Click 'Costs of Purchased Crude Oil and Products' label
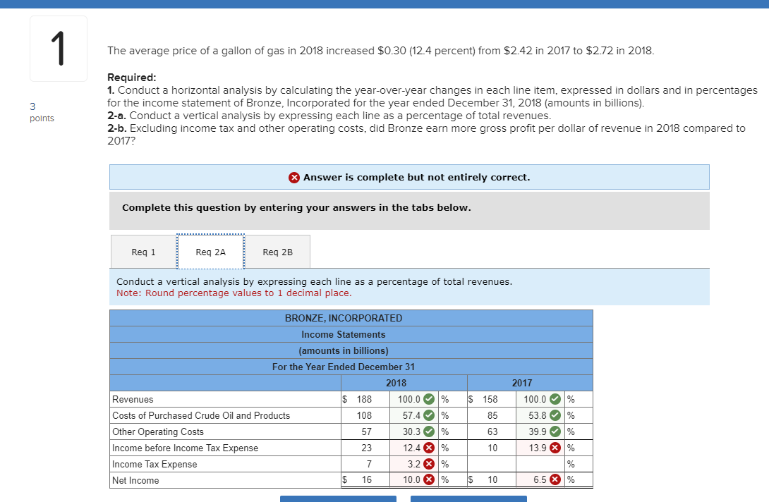The width and height of the screenshot is (769, 502). (x=201, y=415)
